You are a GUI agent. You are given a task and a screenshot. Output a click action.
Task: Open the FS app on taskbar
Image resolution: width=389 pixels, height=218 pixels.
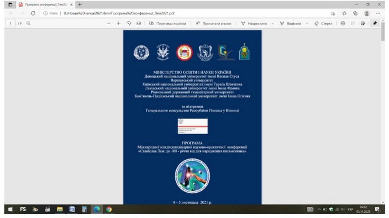tap(23, 209)
